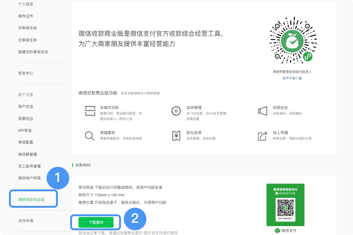Click the 顾客社群、商家店铺页分享 description text
Screen dimensions: 353x235
click(x=292, y=139)
